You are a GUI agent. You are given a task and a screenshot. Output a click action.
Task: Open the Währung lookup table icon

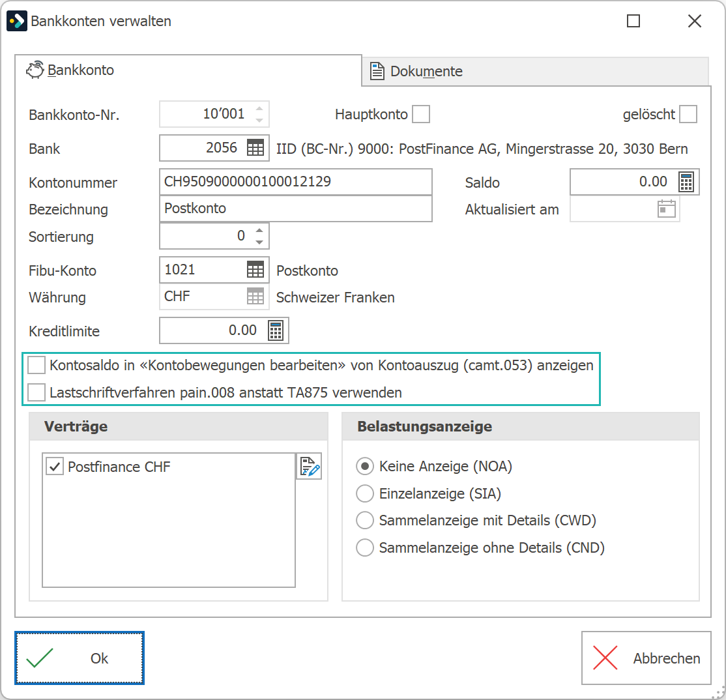255,297
